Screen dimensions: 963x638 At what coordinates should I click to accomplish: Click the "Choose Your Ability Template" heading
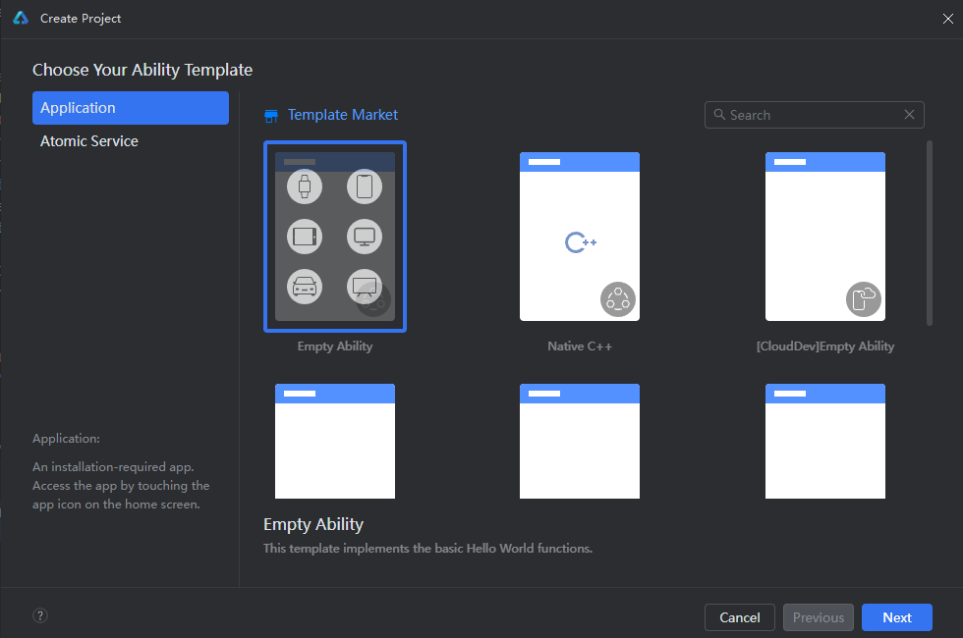142,70
